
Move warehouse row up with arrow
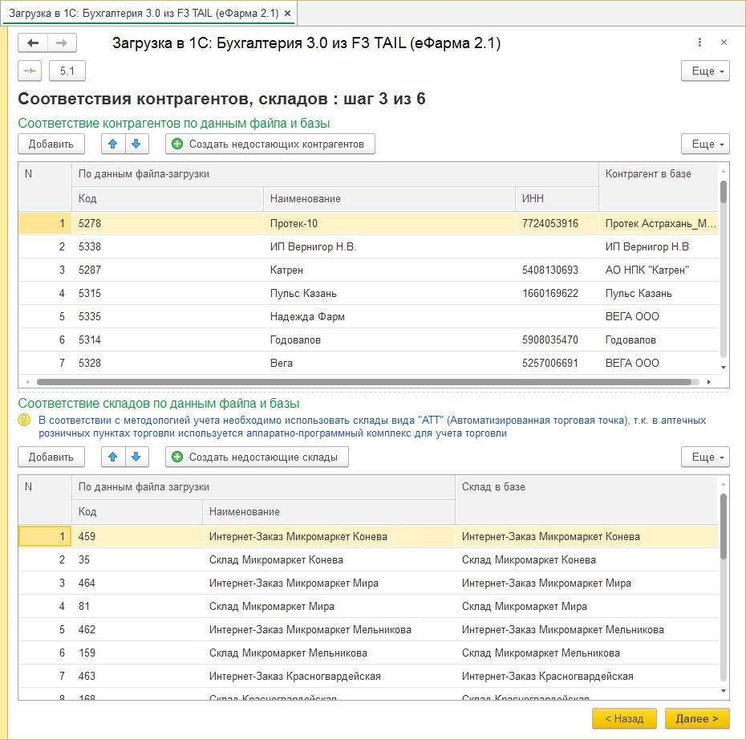pyautogui.click(x=113, y=457)
